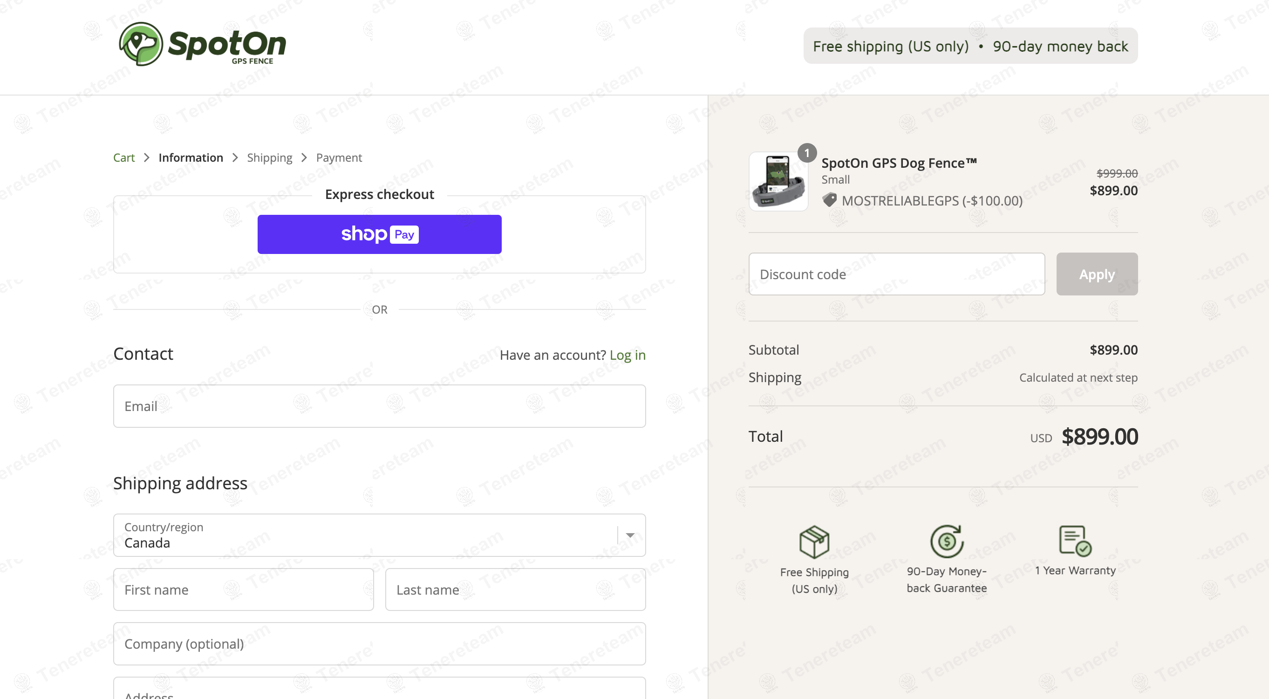This screenshot has width=1269, height=699.
Task: Go back to Cart breadcrumb
Action: pyautogui.click(x=123, y=158)
